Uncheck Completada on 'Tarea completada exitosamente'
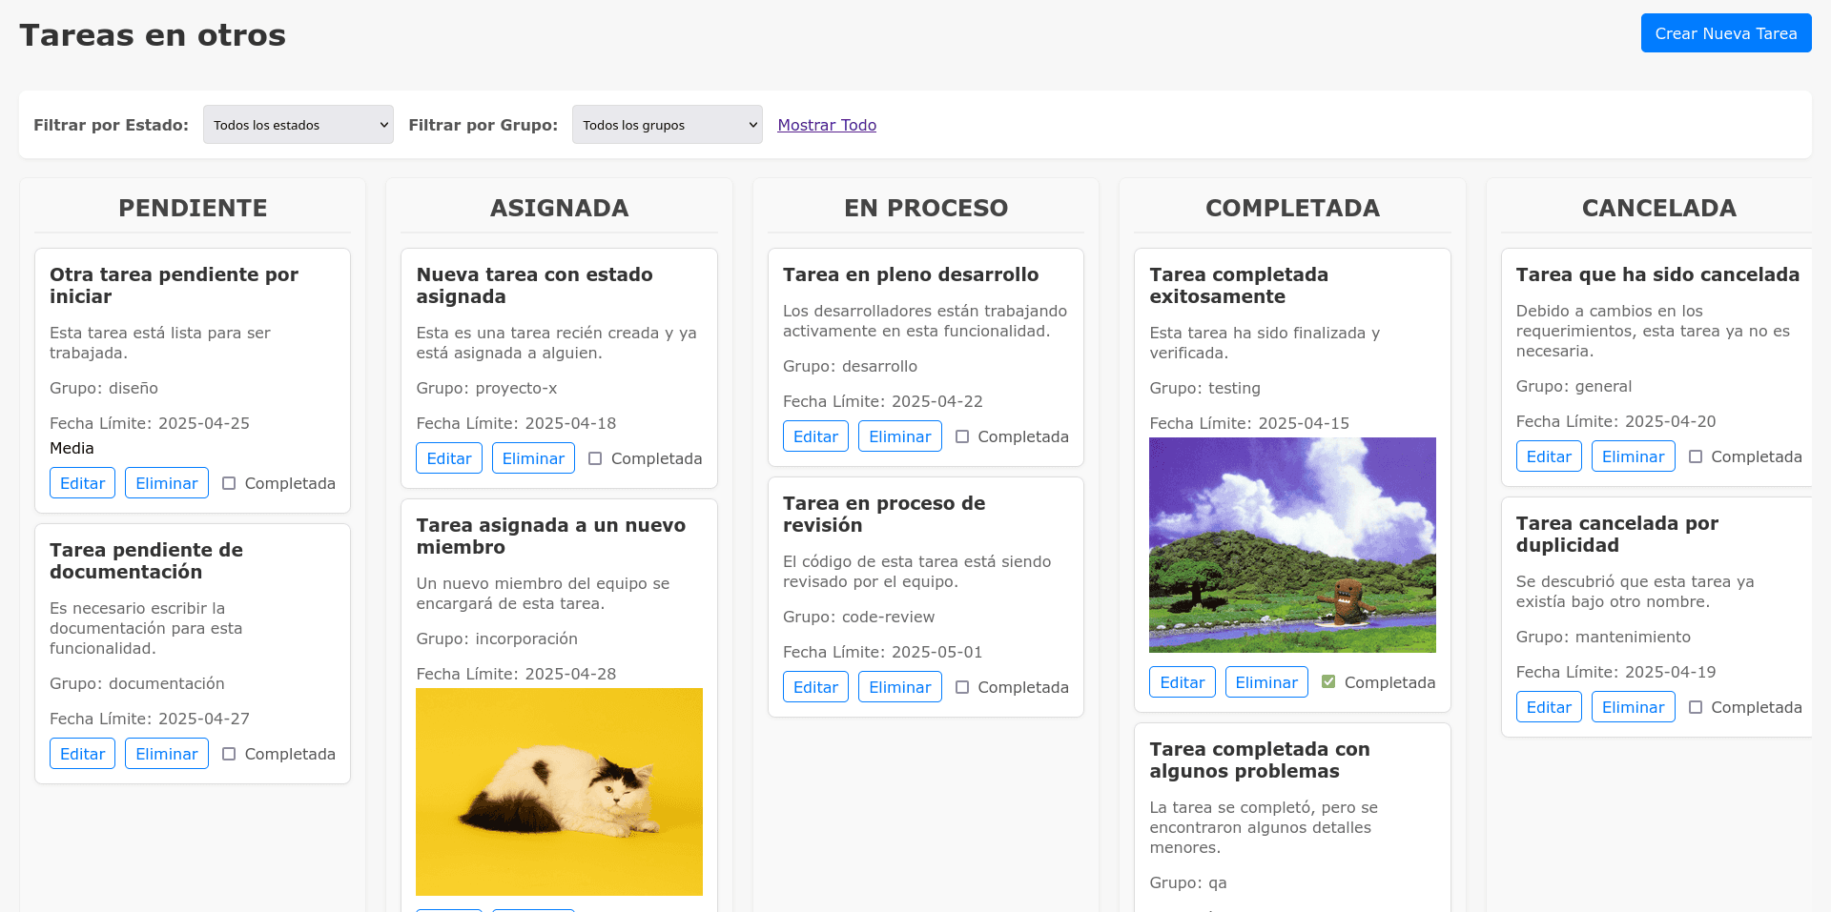Screen dimensions: 1831x912 pos(1327,680)
